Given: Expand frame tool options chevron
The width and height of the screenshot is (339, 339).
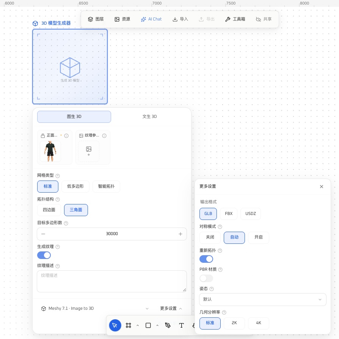Looking at the screenshot, I should [x=138, y=325].
